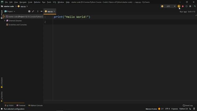This screenshot has height=111, width=197.
Task: Expand the External Libraries node
Action: click(5, 21)
